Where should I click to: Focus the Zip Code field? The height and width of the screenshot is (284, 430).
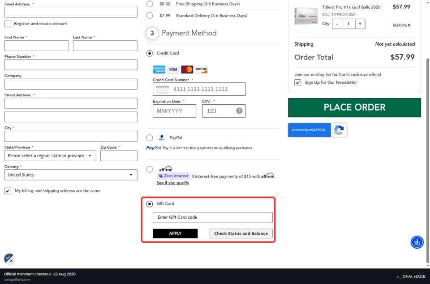(119, 156)
